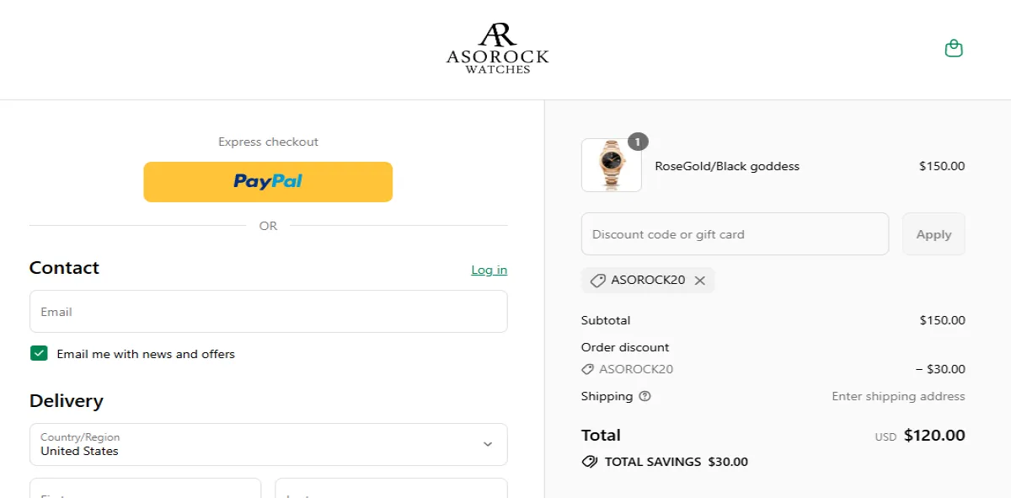This screenshot has height=498, width=1011.
Task: Click the shipping help question mark icon
Action: 645,396
